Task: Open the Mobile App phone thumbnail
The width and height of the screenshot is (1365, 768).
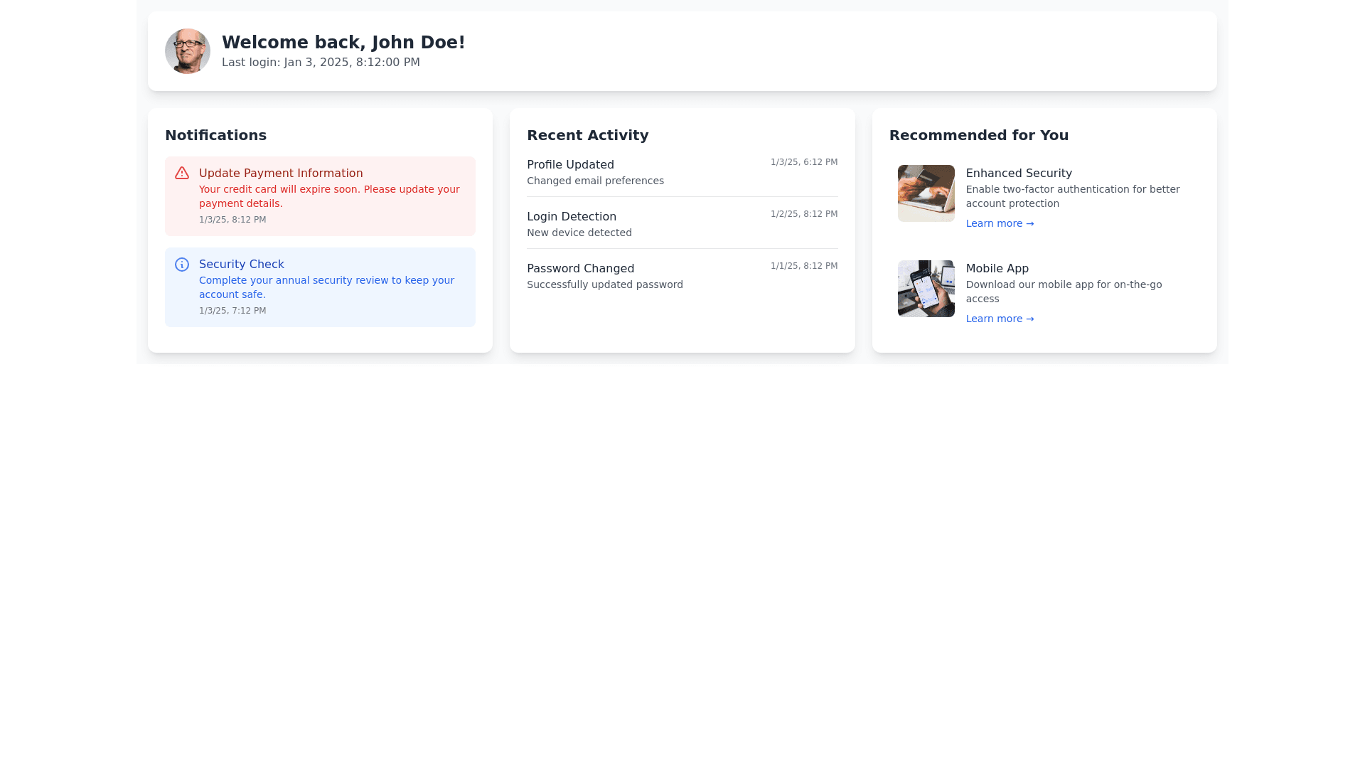Action: coord(926,289)
